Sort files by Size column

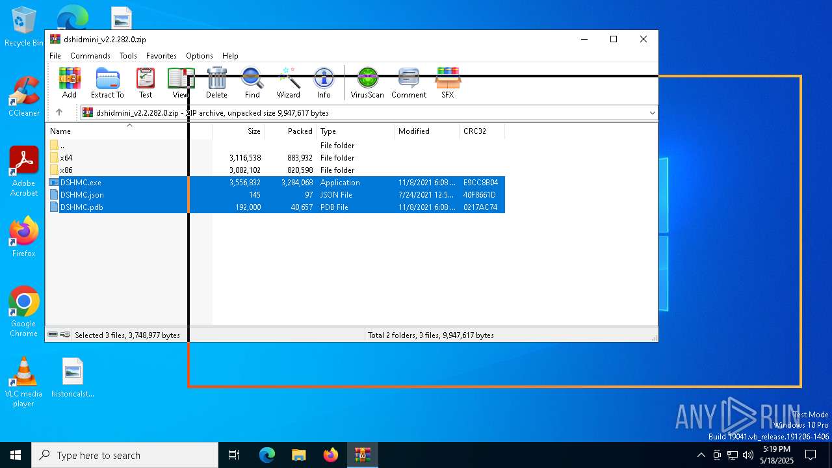[x=239, y=131]
